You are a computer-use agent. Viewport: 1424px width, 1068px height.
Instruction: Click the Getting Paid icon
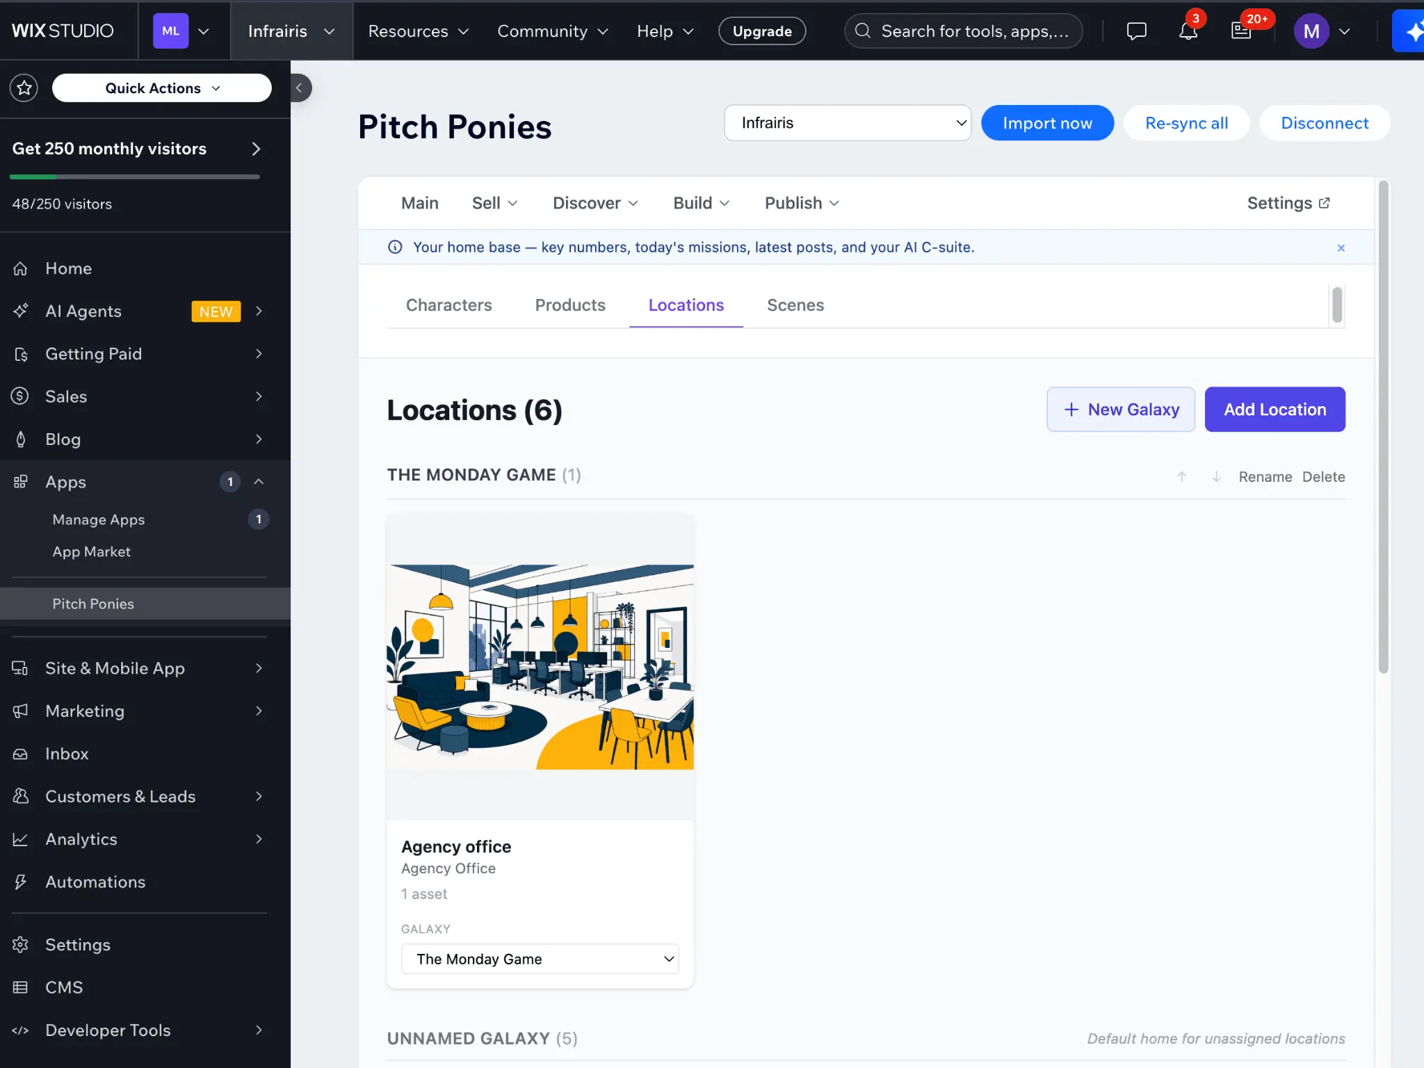click(x=20, y=354)
